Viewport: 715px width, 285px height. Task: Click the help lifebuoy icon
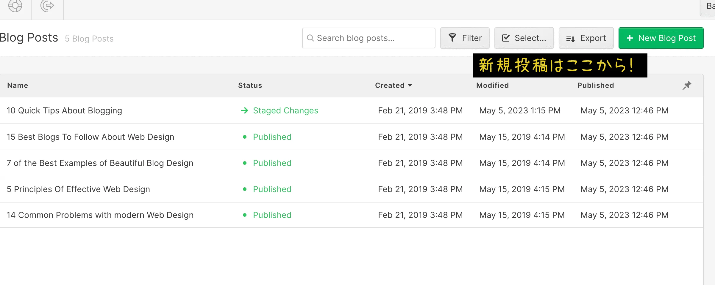tap(15, 6)
